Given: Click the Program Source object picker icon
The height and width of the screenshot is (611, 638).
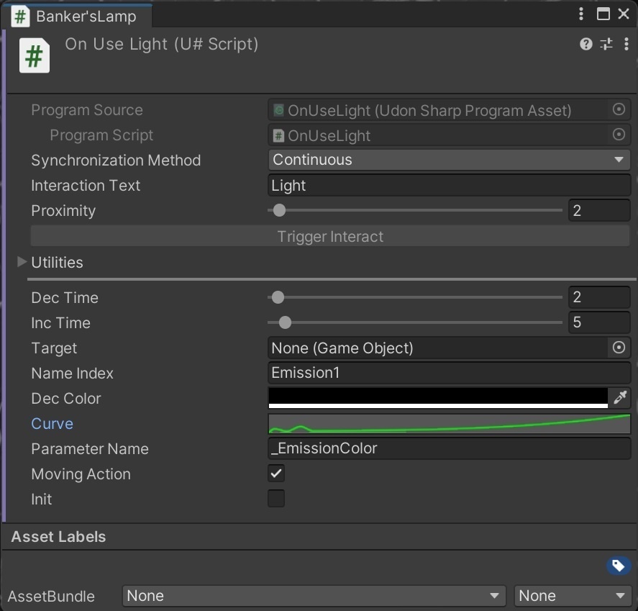Looking at the screenshot, I should pyautogui.click(x=619, y=110).
